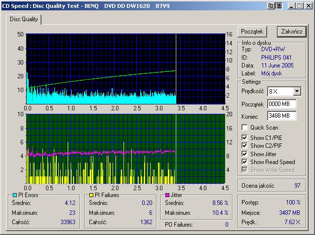Toggle Show Read Speed checkbox
The image size is (315, 235).
(x=244, y=162)
